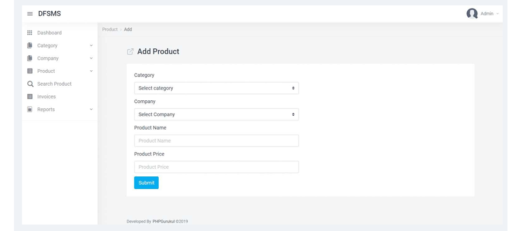
Task: Click Product breadcrumb link
Action: coord(109,29)
